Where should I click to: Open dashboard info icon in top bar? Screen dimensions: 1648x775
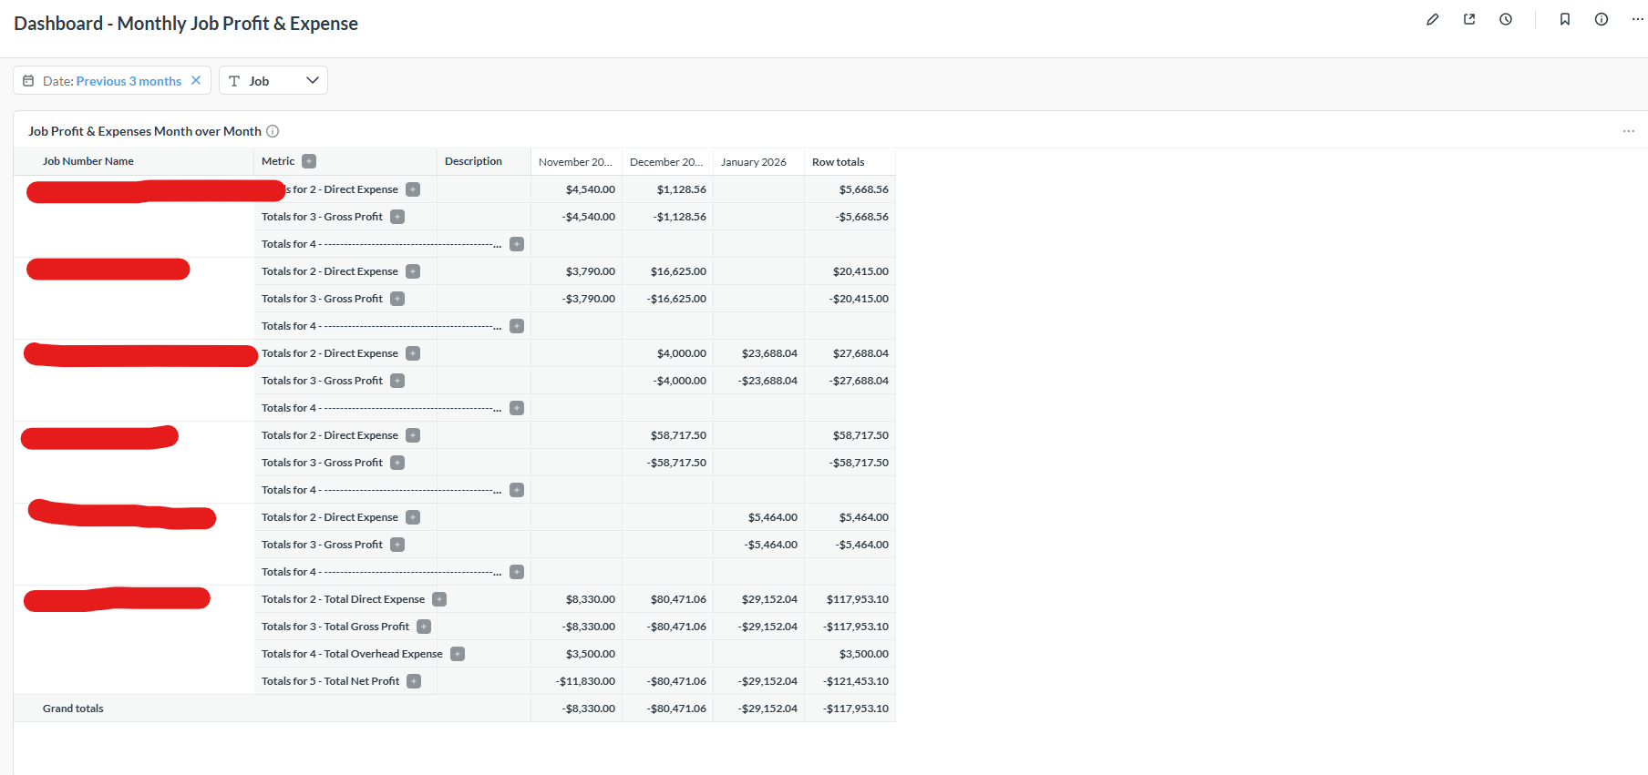click(x=1602, y=19)
